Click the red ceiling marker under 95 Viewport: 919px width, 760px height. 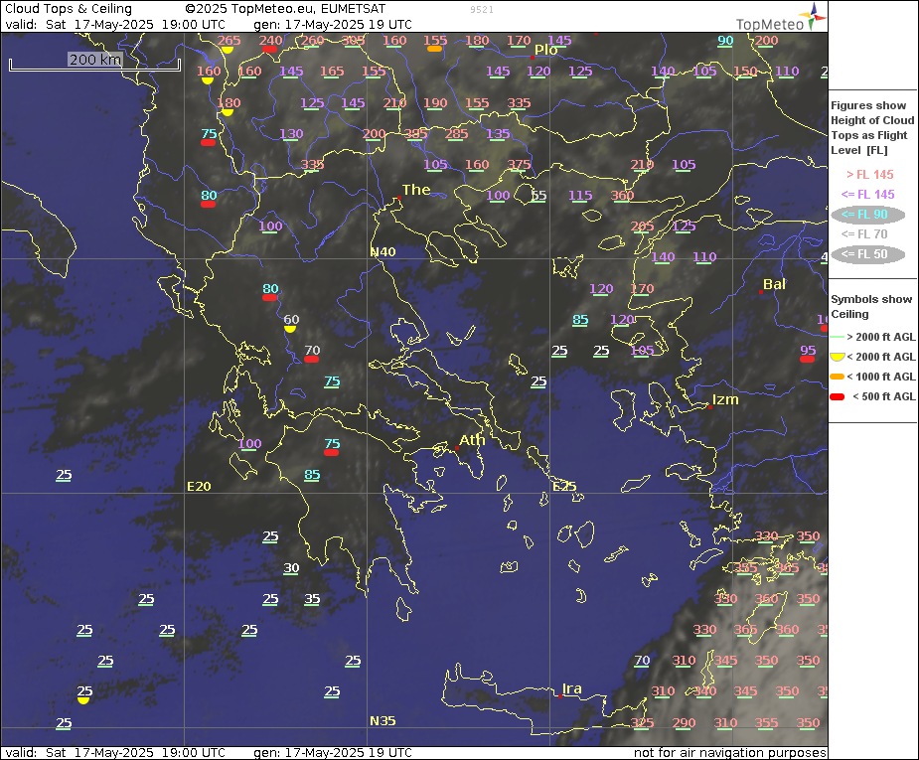[x=807, y=360]
